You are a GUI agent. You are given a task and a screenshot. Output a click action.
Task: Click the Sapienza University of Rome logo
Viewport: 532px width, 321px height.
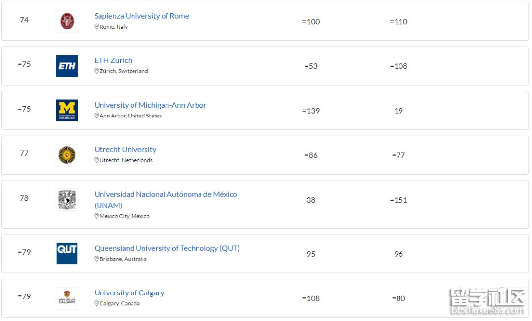(x=66, y=21)
